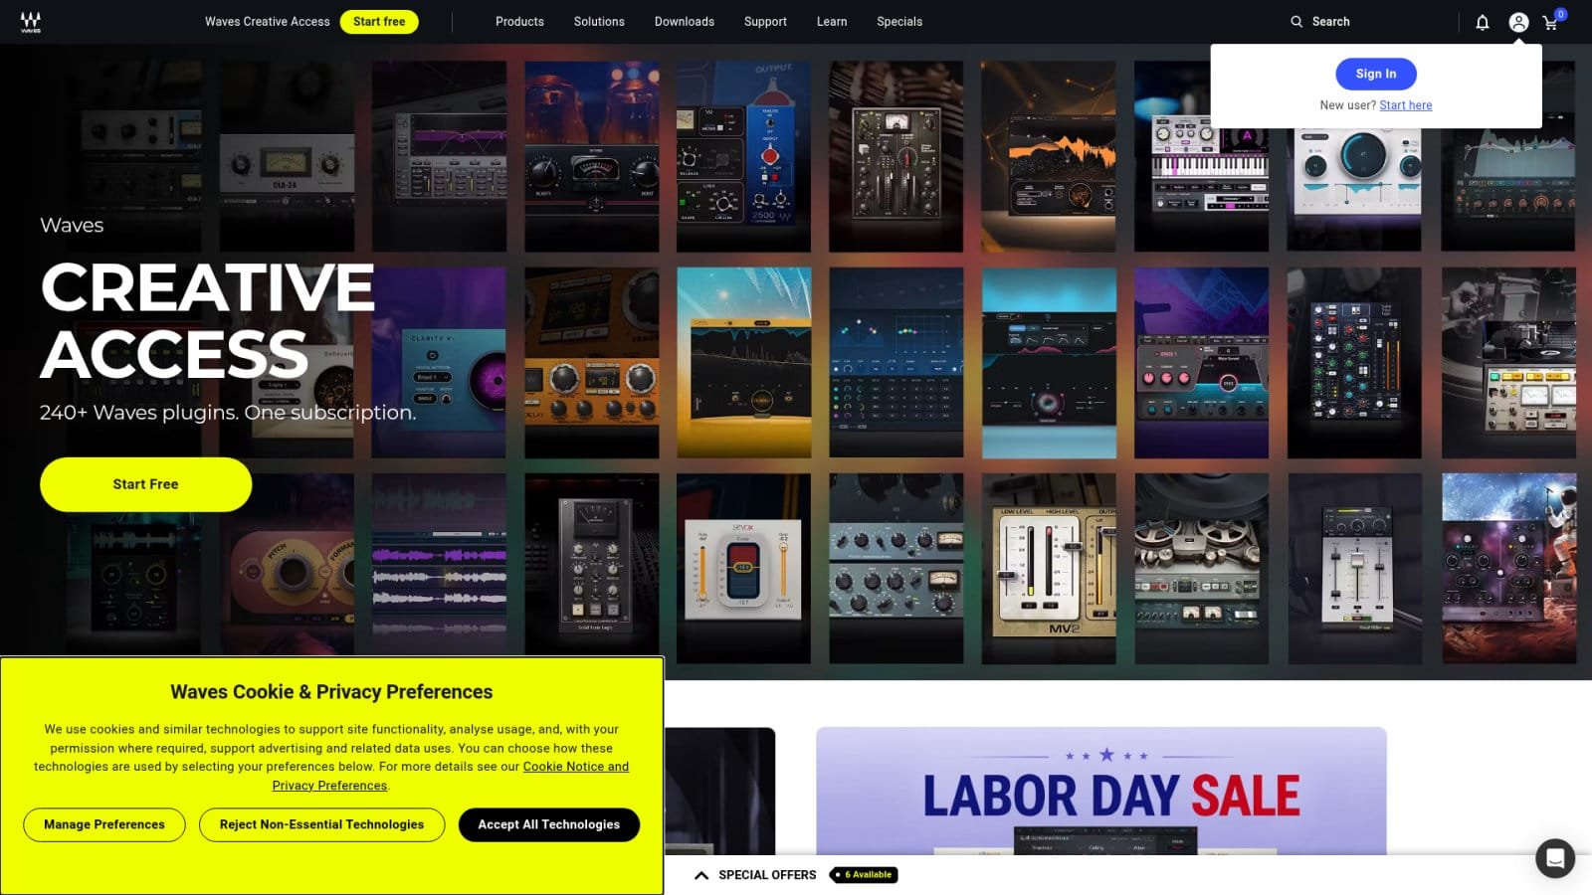Select the MV2 plugin tile
The width and height of the screenshot is (1592, 895).
[1049, 569]
